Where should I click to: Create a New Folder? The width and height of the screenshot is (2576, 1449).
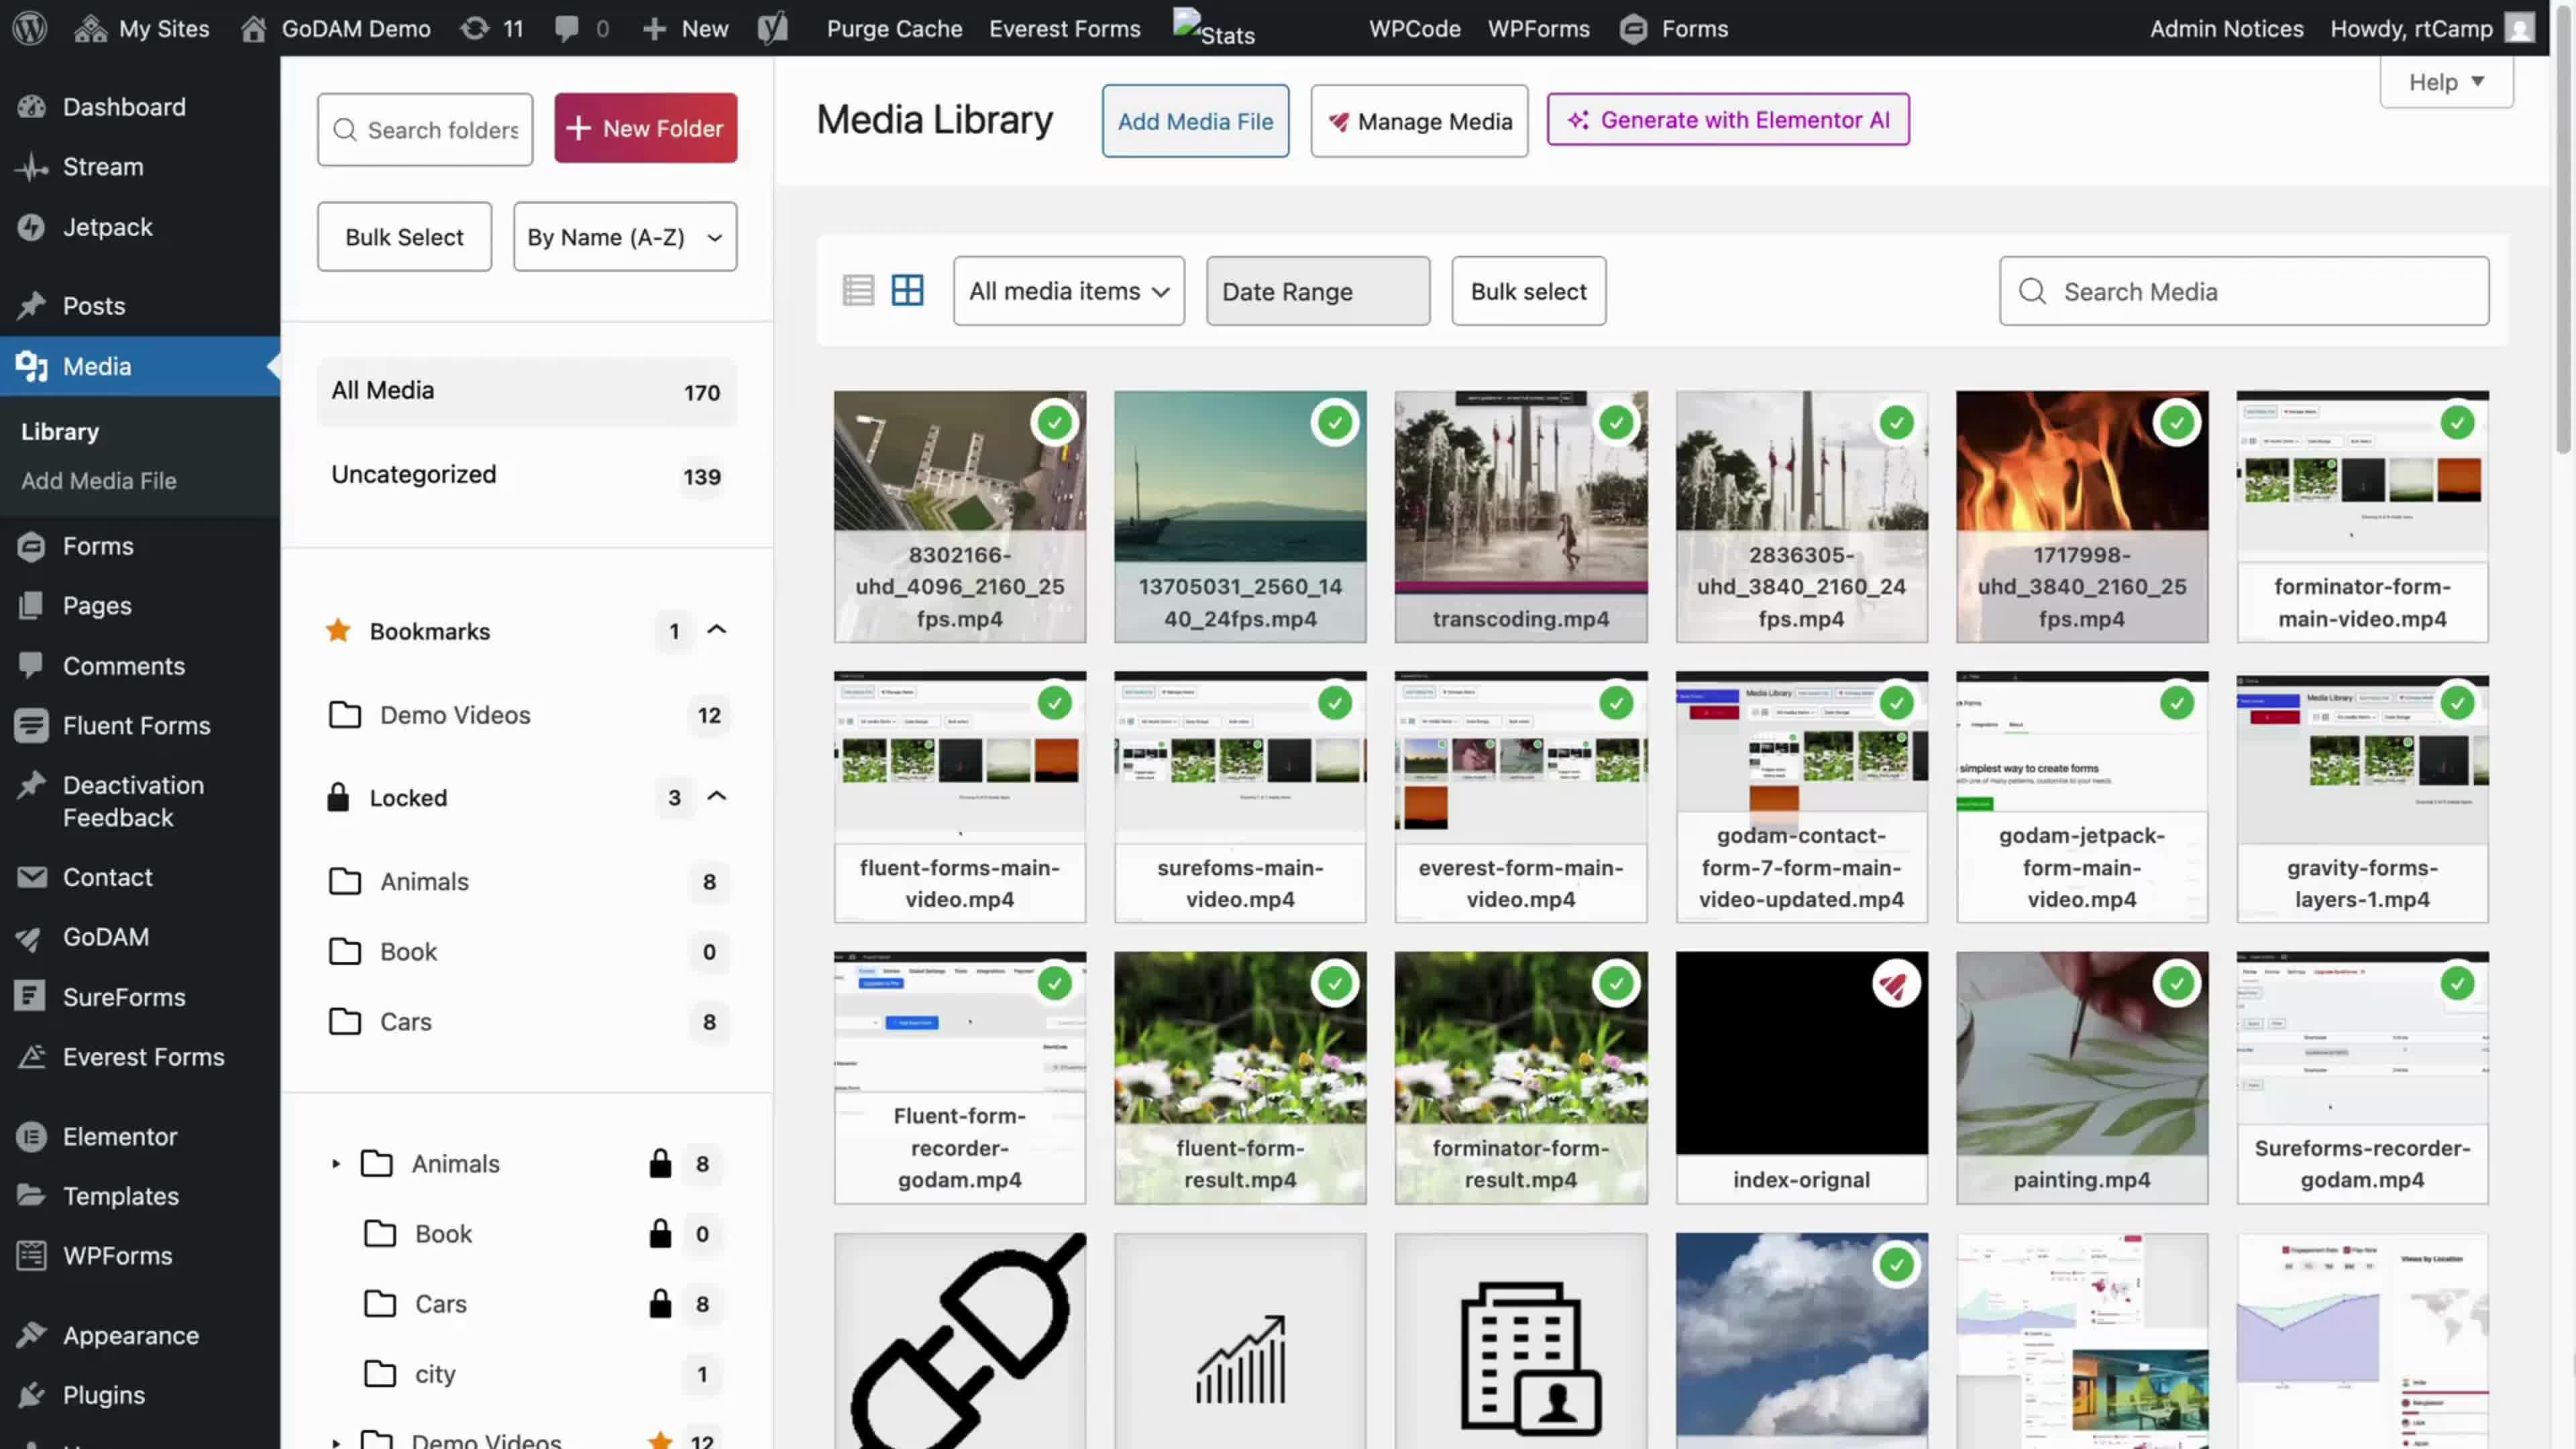click(645, 128)
